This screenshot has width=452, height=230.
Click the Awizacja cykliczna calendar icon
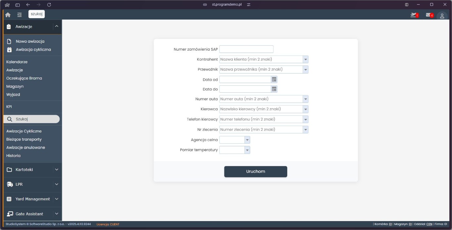[x=9, y=50]
